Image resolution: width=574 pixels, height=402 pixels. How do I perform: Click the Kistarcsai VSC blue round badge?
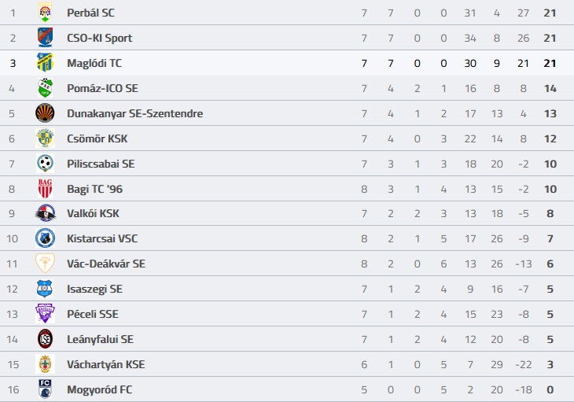tap(45, 238)
